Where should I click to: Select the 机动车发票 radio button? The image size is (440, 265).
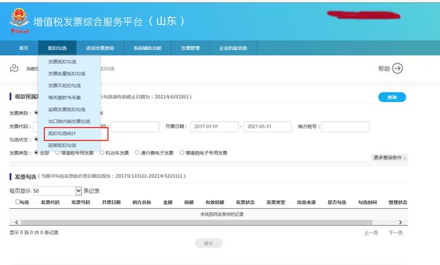click(102, 152)
